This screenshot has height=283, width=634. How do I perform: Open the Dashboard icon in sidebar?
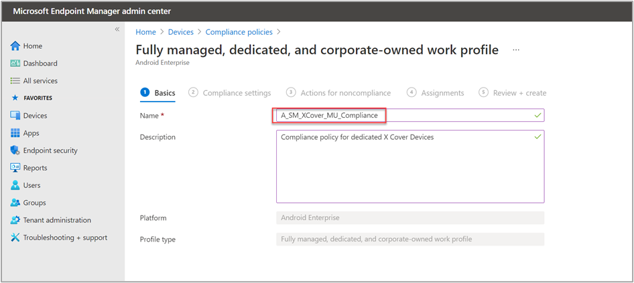(x=15, y=64)
